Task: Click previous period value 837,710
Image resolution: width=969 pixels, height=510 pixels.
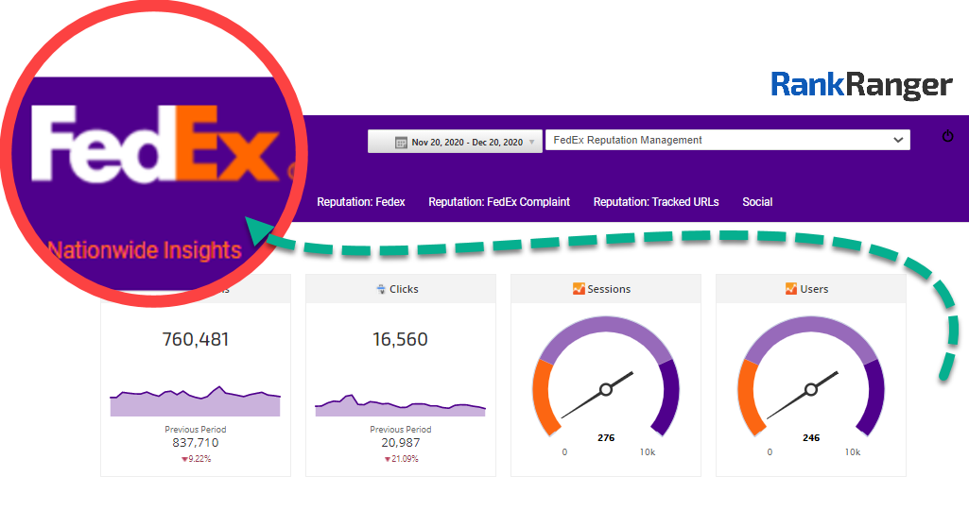Action: coord(196,443)
